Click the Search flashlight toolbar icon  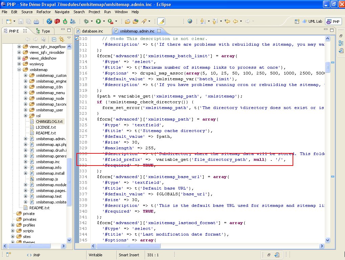click(144, 21)
